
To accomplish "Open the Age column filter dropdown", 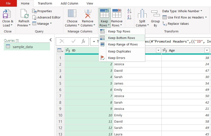I will [x=207, y=50].
